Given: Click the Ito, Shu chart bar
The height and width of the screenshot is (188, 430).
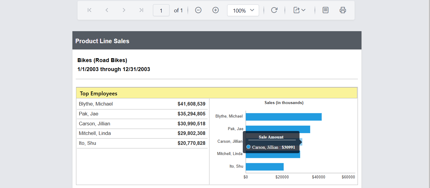Looking at the screenshot, I should (x=264, y=167).
